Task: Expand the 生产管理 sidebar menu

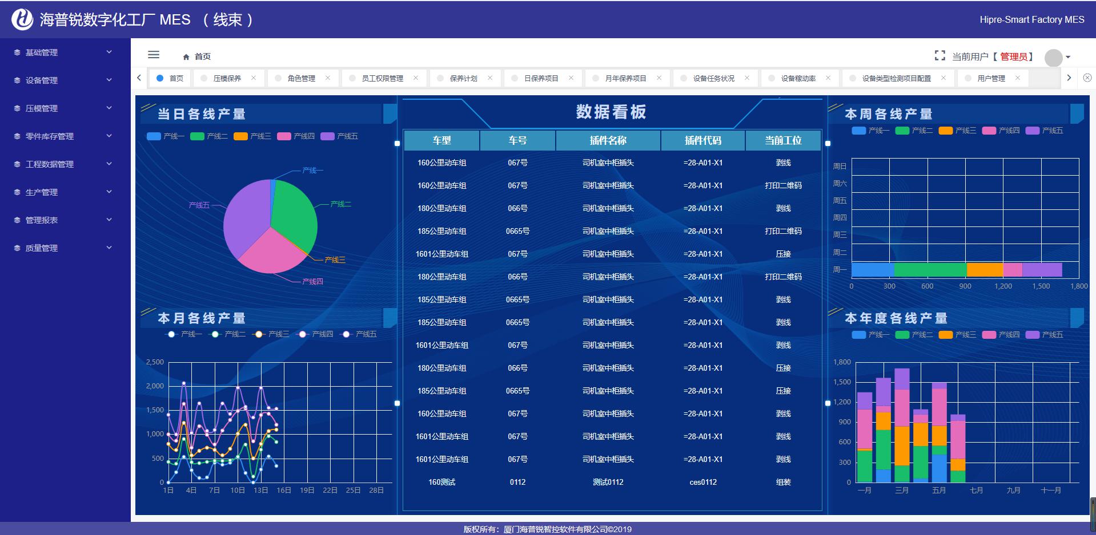Action: click(63, 192)
